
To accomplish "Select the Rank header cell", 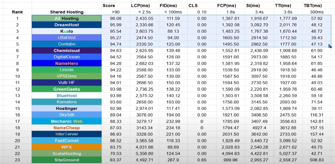I will [x=17, y=12].
